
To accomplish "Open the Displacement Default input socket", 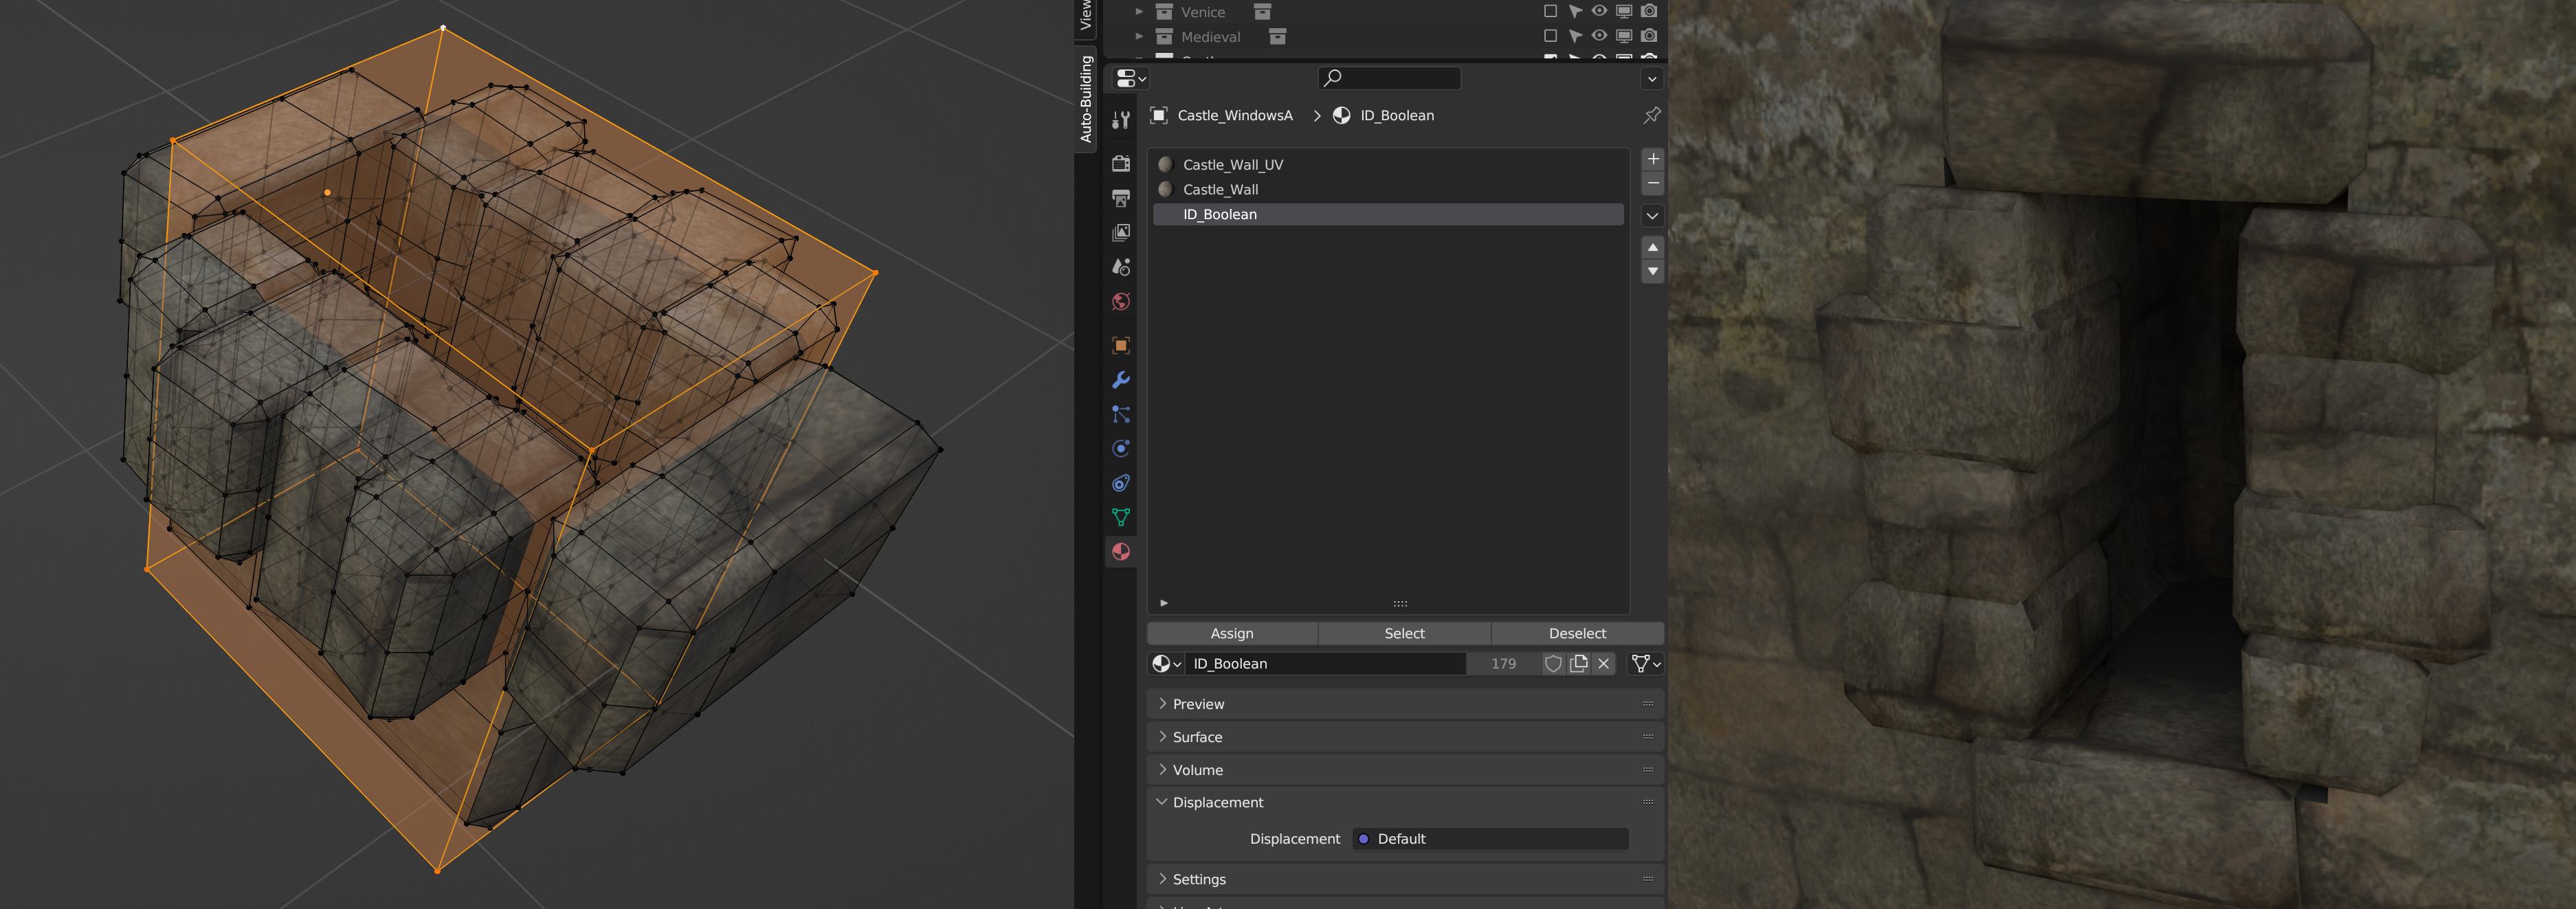I will tap(1490, 839).
